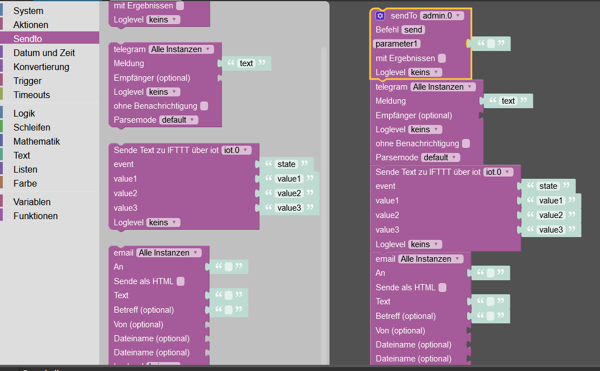
Task: Click 'value3' string in flyout IFTTT block
Action: 289,208
